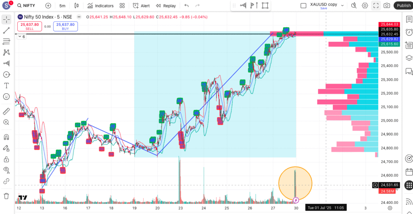Image resolution: width=413 pixels, height=214 pixels.
Task: Open the watchlist panel icon
Action: coord(409,19)
